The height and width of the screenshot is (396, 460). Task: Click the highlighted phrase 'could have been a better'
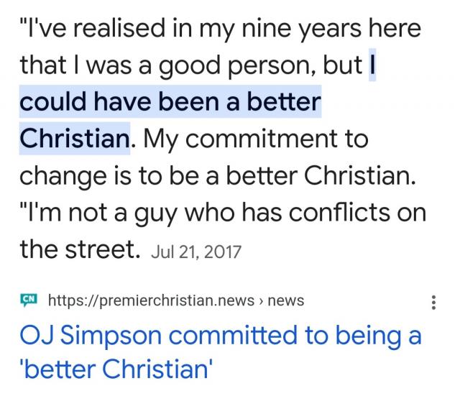[x=170, y=103]
